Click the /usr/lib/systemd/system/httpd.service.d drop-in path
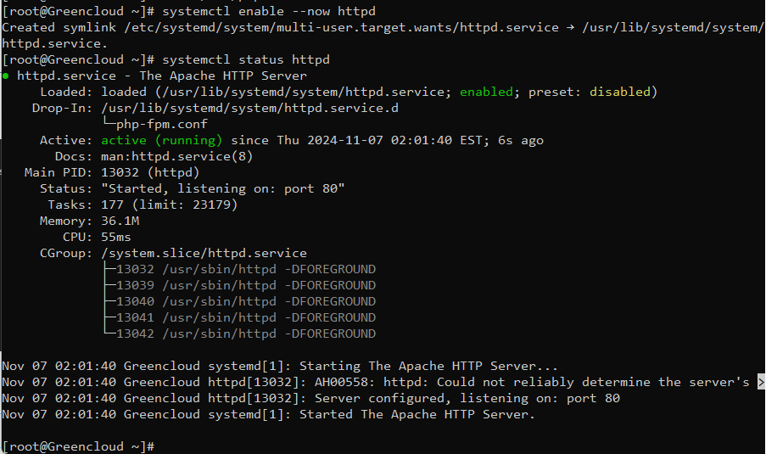 249,108
